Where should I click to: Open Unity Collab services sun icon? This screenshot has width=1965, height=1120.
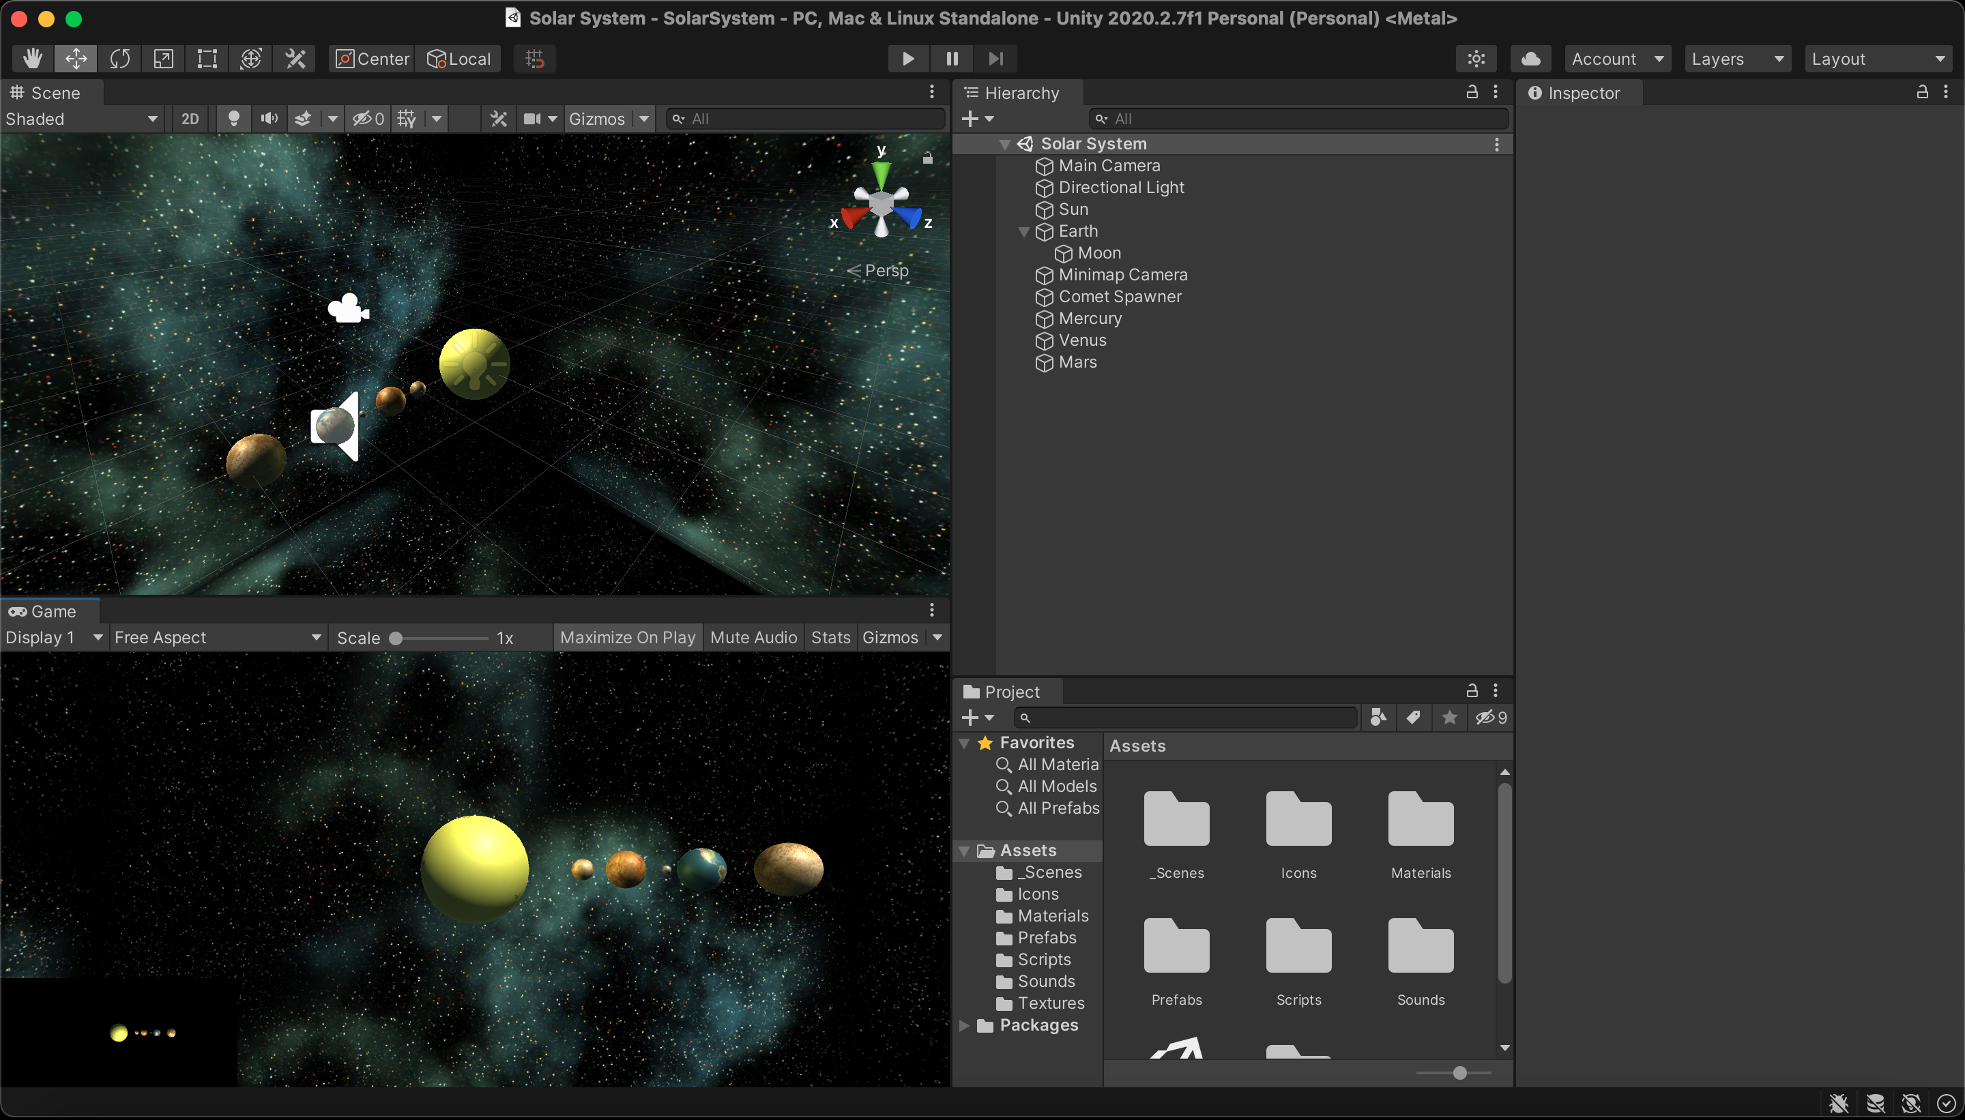(x=1476, y=59)
